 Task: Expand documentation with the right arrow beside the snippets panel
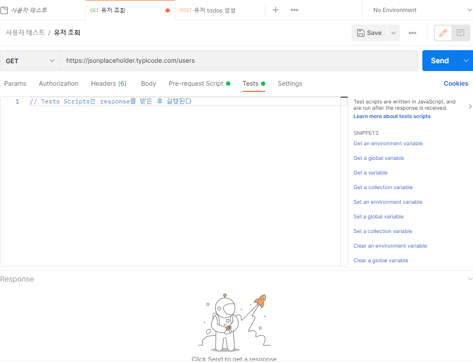pos(469,106)
